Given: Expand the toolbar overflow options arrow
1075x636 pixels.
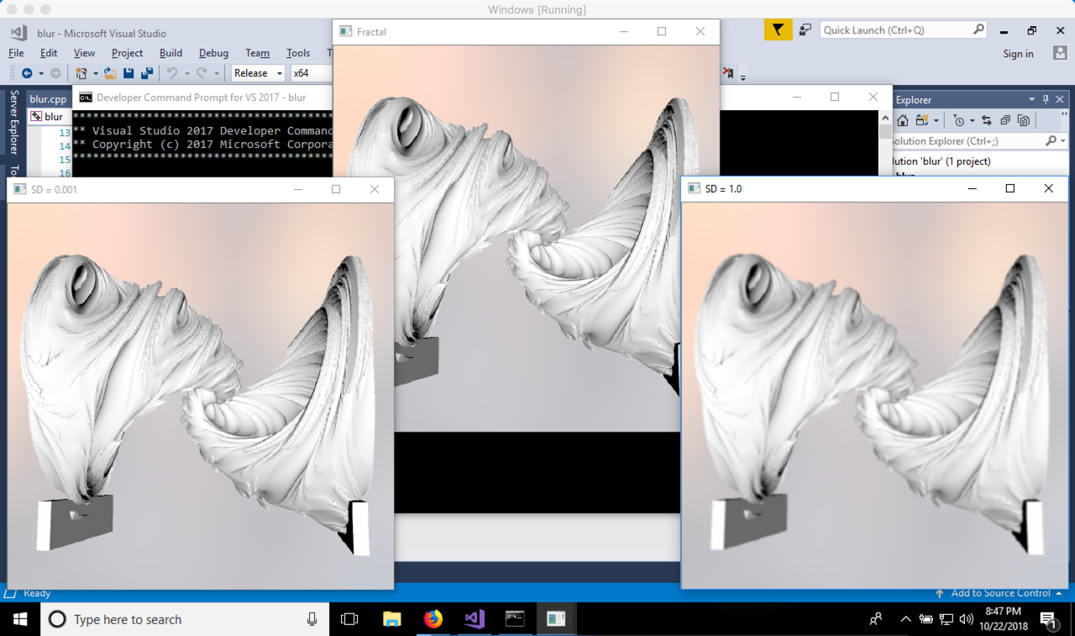Looking at the screenshot, I should click(x=743, y=76).
